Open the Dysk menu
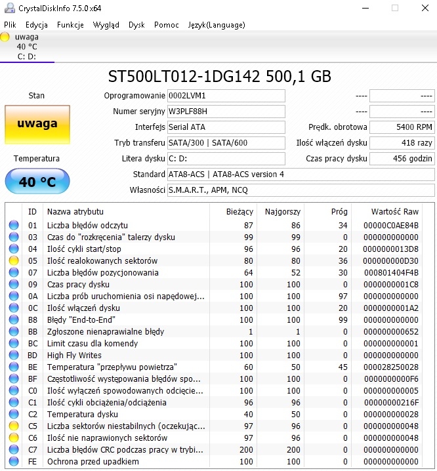Image resolution: width=437 pixels, height=471 pixels. pos(136,25)
